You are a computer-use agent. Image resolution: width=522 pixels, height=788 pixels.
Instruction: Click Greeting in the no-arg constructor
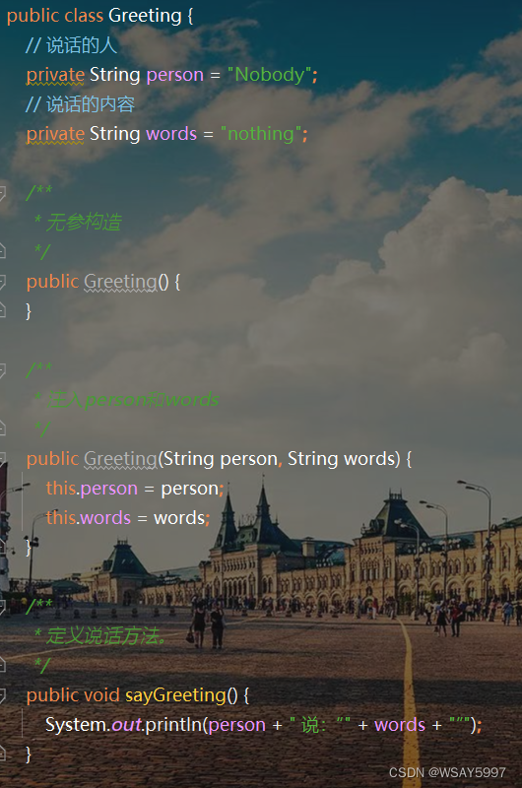[x=120, y=282]
